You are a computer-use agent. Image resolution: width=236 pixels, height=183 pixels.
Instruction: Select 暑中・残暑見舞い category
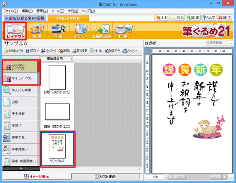pyautogui.click(x=21, y=161)
